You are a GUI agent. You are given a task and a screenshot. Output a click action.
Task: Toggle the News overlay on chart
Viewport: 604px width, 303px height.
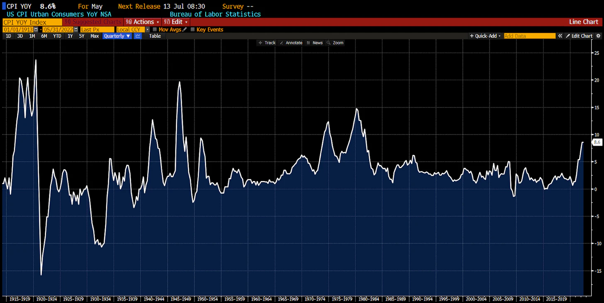click(314, 43)
